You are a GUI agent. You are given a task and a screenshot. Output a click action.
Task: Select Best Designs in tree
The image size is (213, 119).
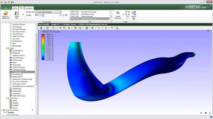(17, 46)
